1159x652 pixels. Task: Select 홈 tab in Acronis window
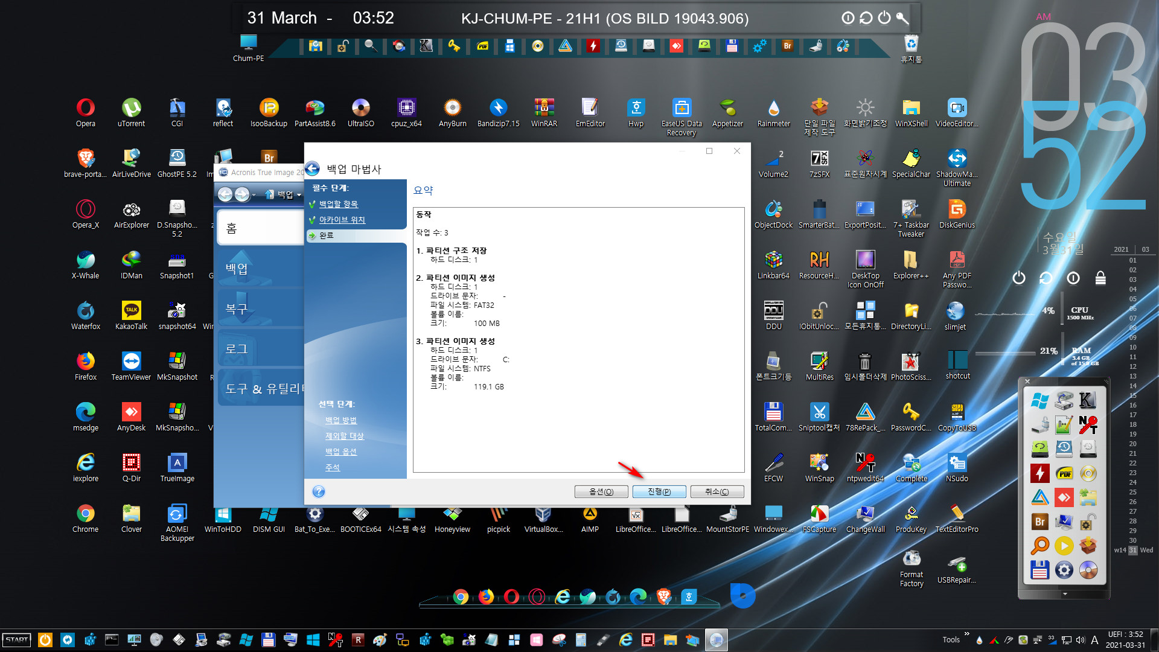[260, 228]
